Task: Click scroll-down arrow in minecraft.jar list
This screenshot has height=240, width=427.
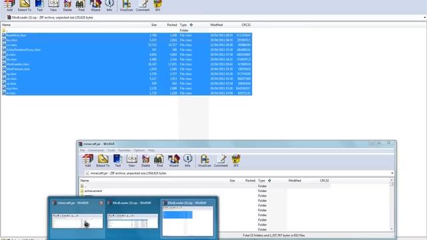Action: [392, 229]
